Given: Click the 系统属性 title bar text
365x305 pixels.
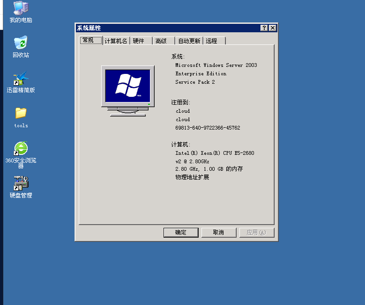Looking at the screenshot, I should click(89, 28).
